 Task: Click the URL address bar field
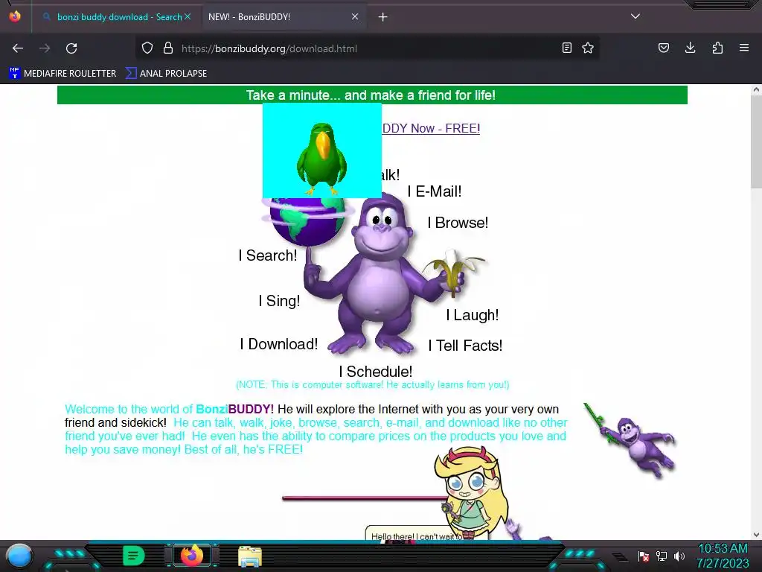click(x=367, y=48)
